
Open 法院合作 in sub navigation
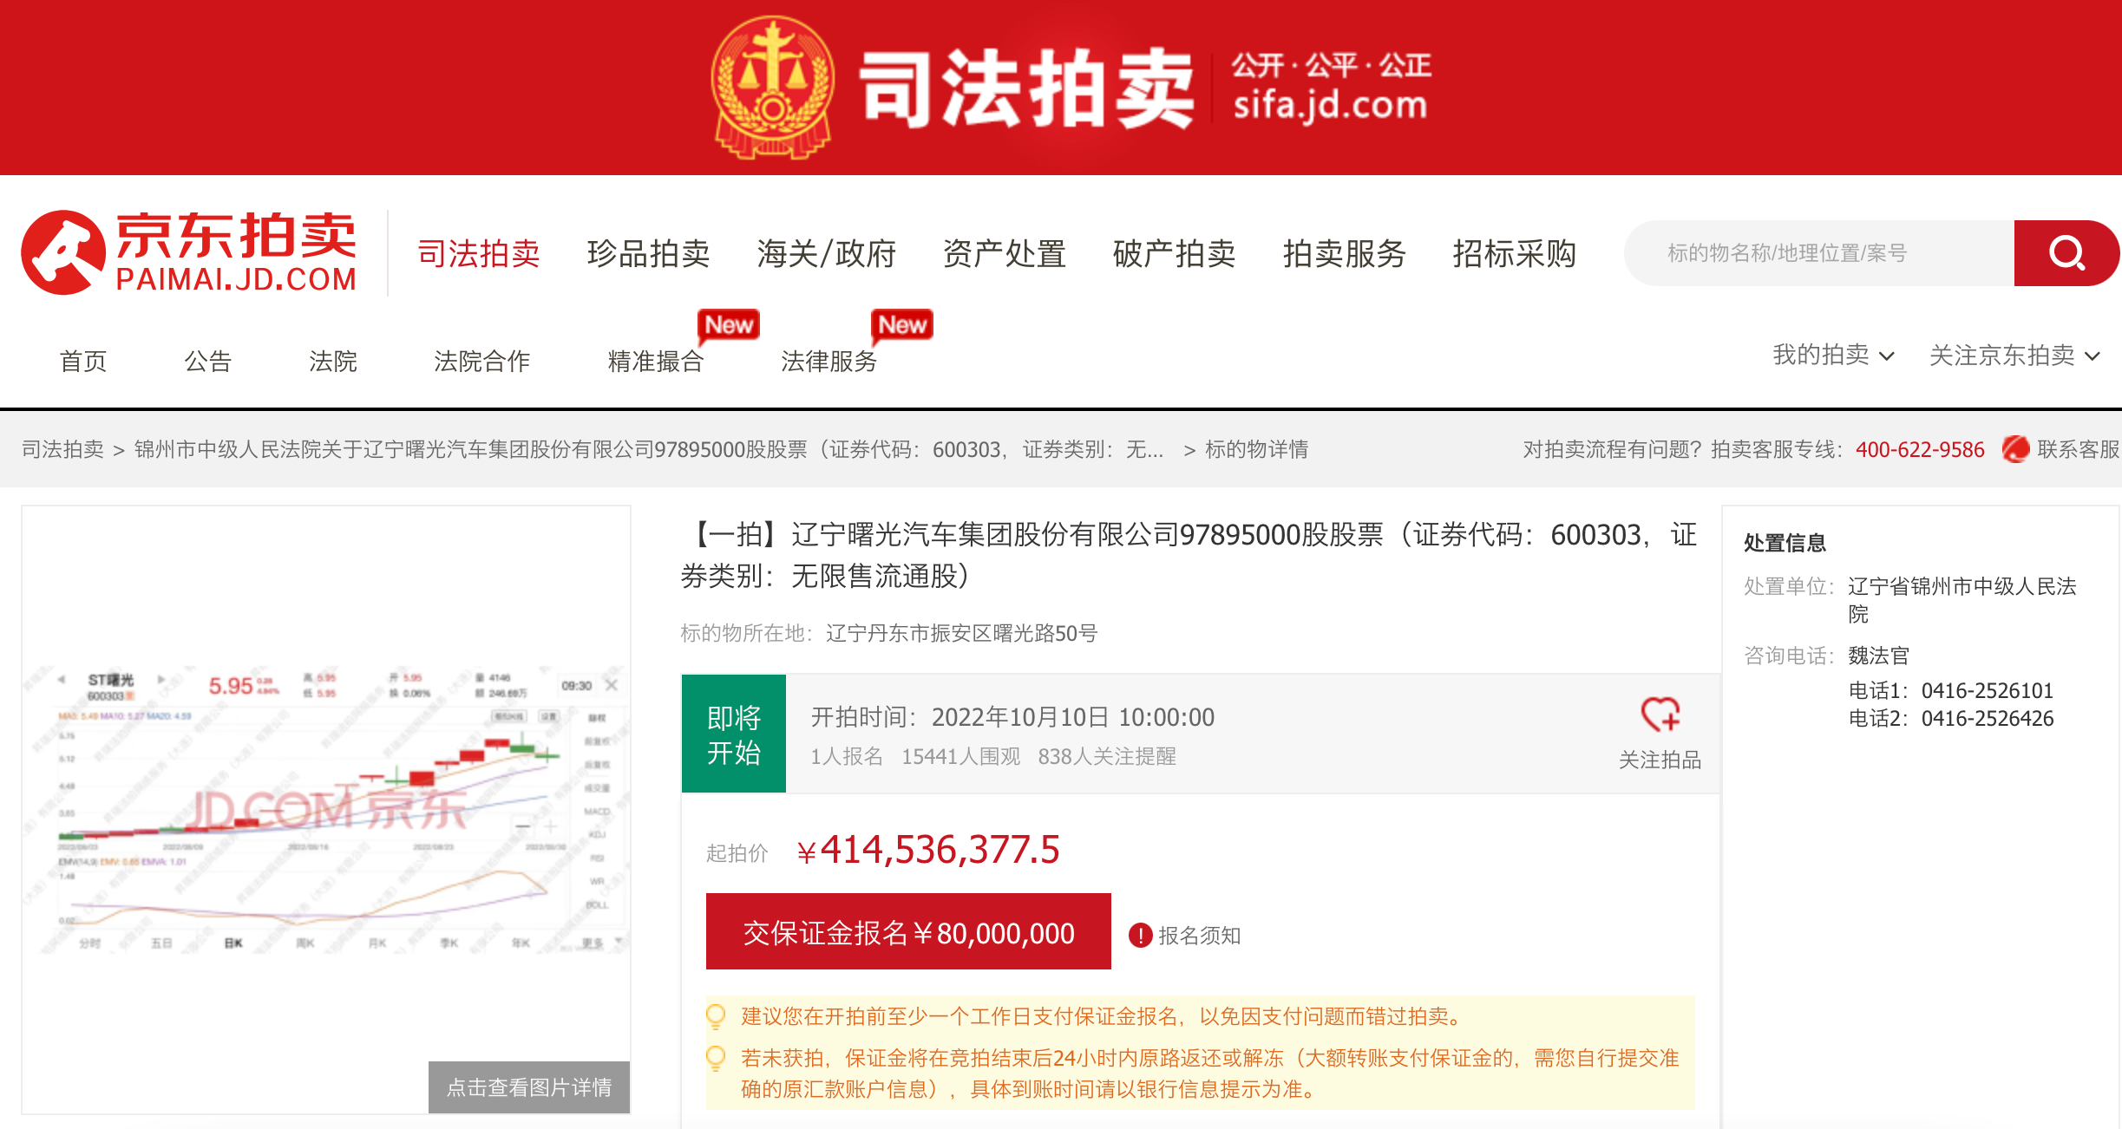[x=482, y=361]
